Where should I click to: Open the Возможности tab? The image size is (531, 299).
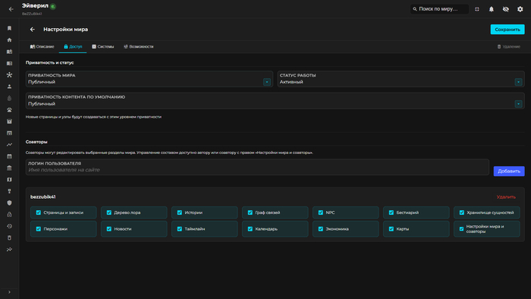139,47
